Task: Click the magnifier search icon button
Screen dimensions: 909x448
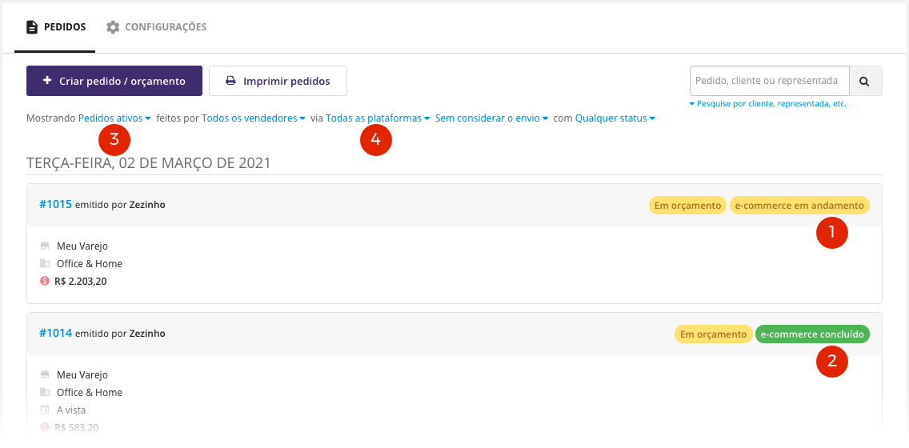Action: pyautogui.click(x=866, y=81)
